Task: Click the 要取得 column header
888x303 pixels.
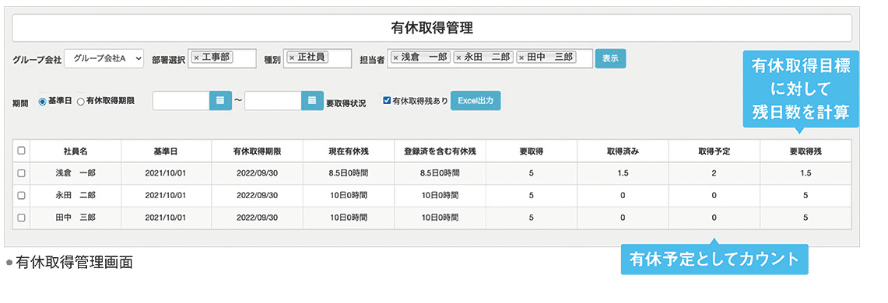Action: click(x=532, y=151)
